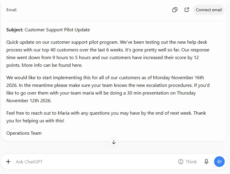The width and height of the screenshot is (230, 174).
Task: Click the Feel free to reach out paragraph
Action: (106, 117)
